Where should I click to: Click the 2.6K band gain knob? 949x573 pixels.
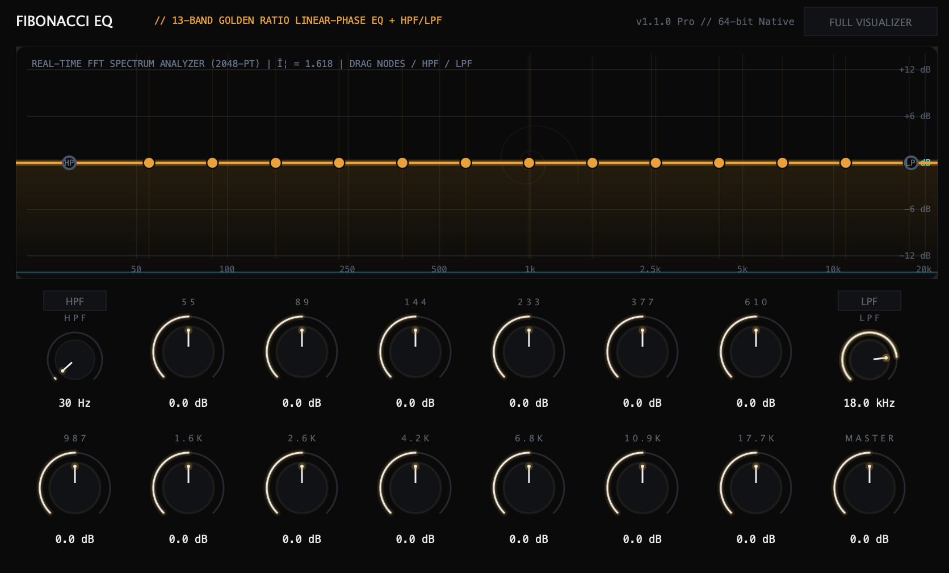tap(302, 488)
